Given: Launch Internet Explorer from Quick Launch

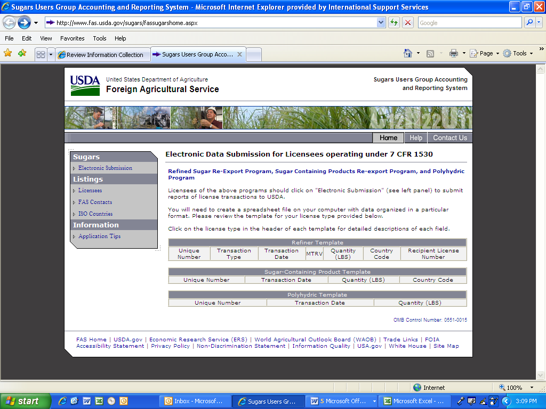Looking at the screenshot, I should coord(62,401).
